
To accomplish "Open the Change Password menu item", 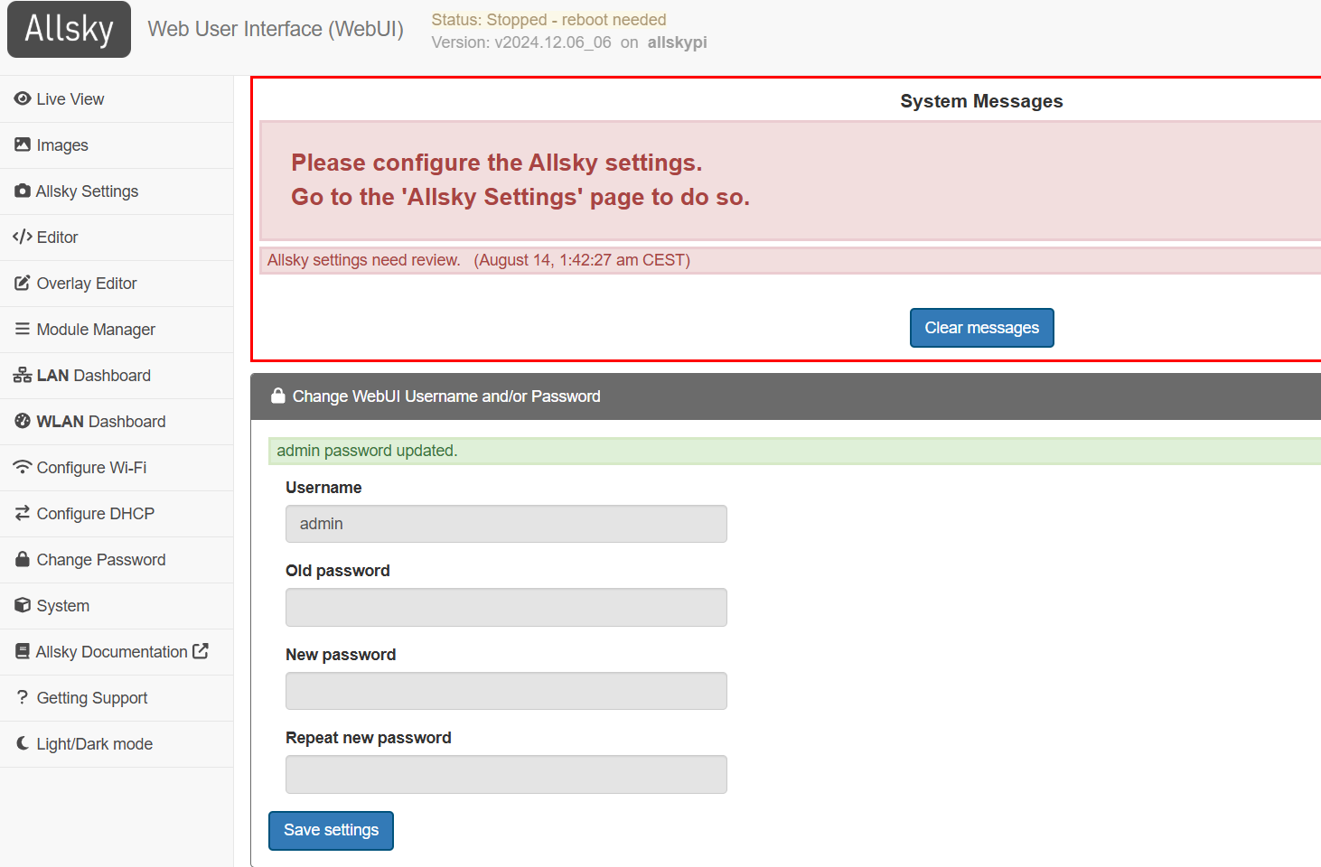I will (x=100, y=560).
